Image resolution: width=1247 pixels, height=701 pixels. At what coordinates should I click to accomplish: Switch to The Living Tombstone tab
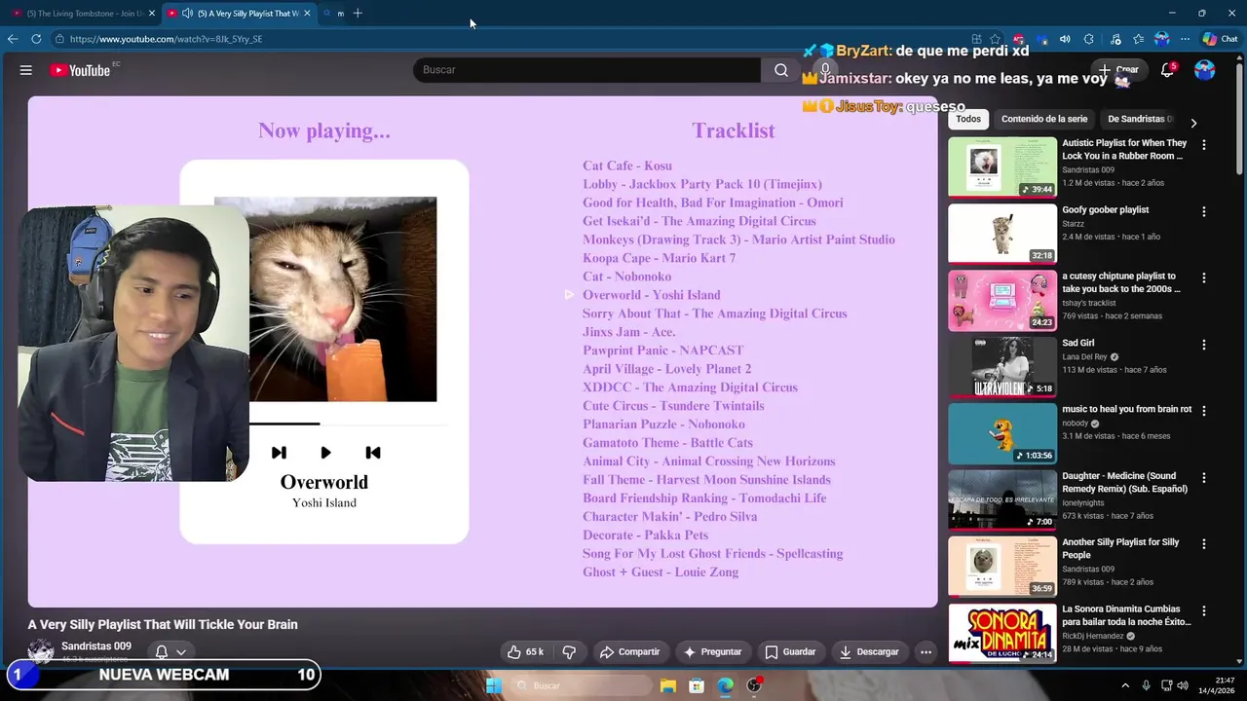click(x=82, y=14)
